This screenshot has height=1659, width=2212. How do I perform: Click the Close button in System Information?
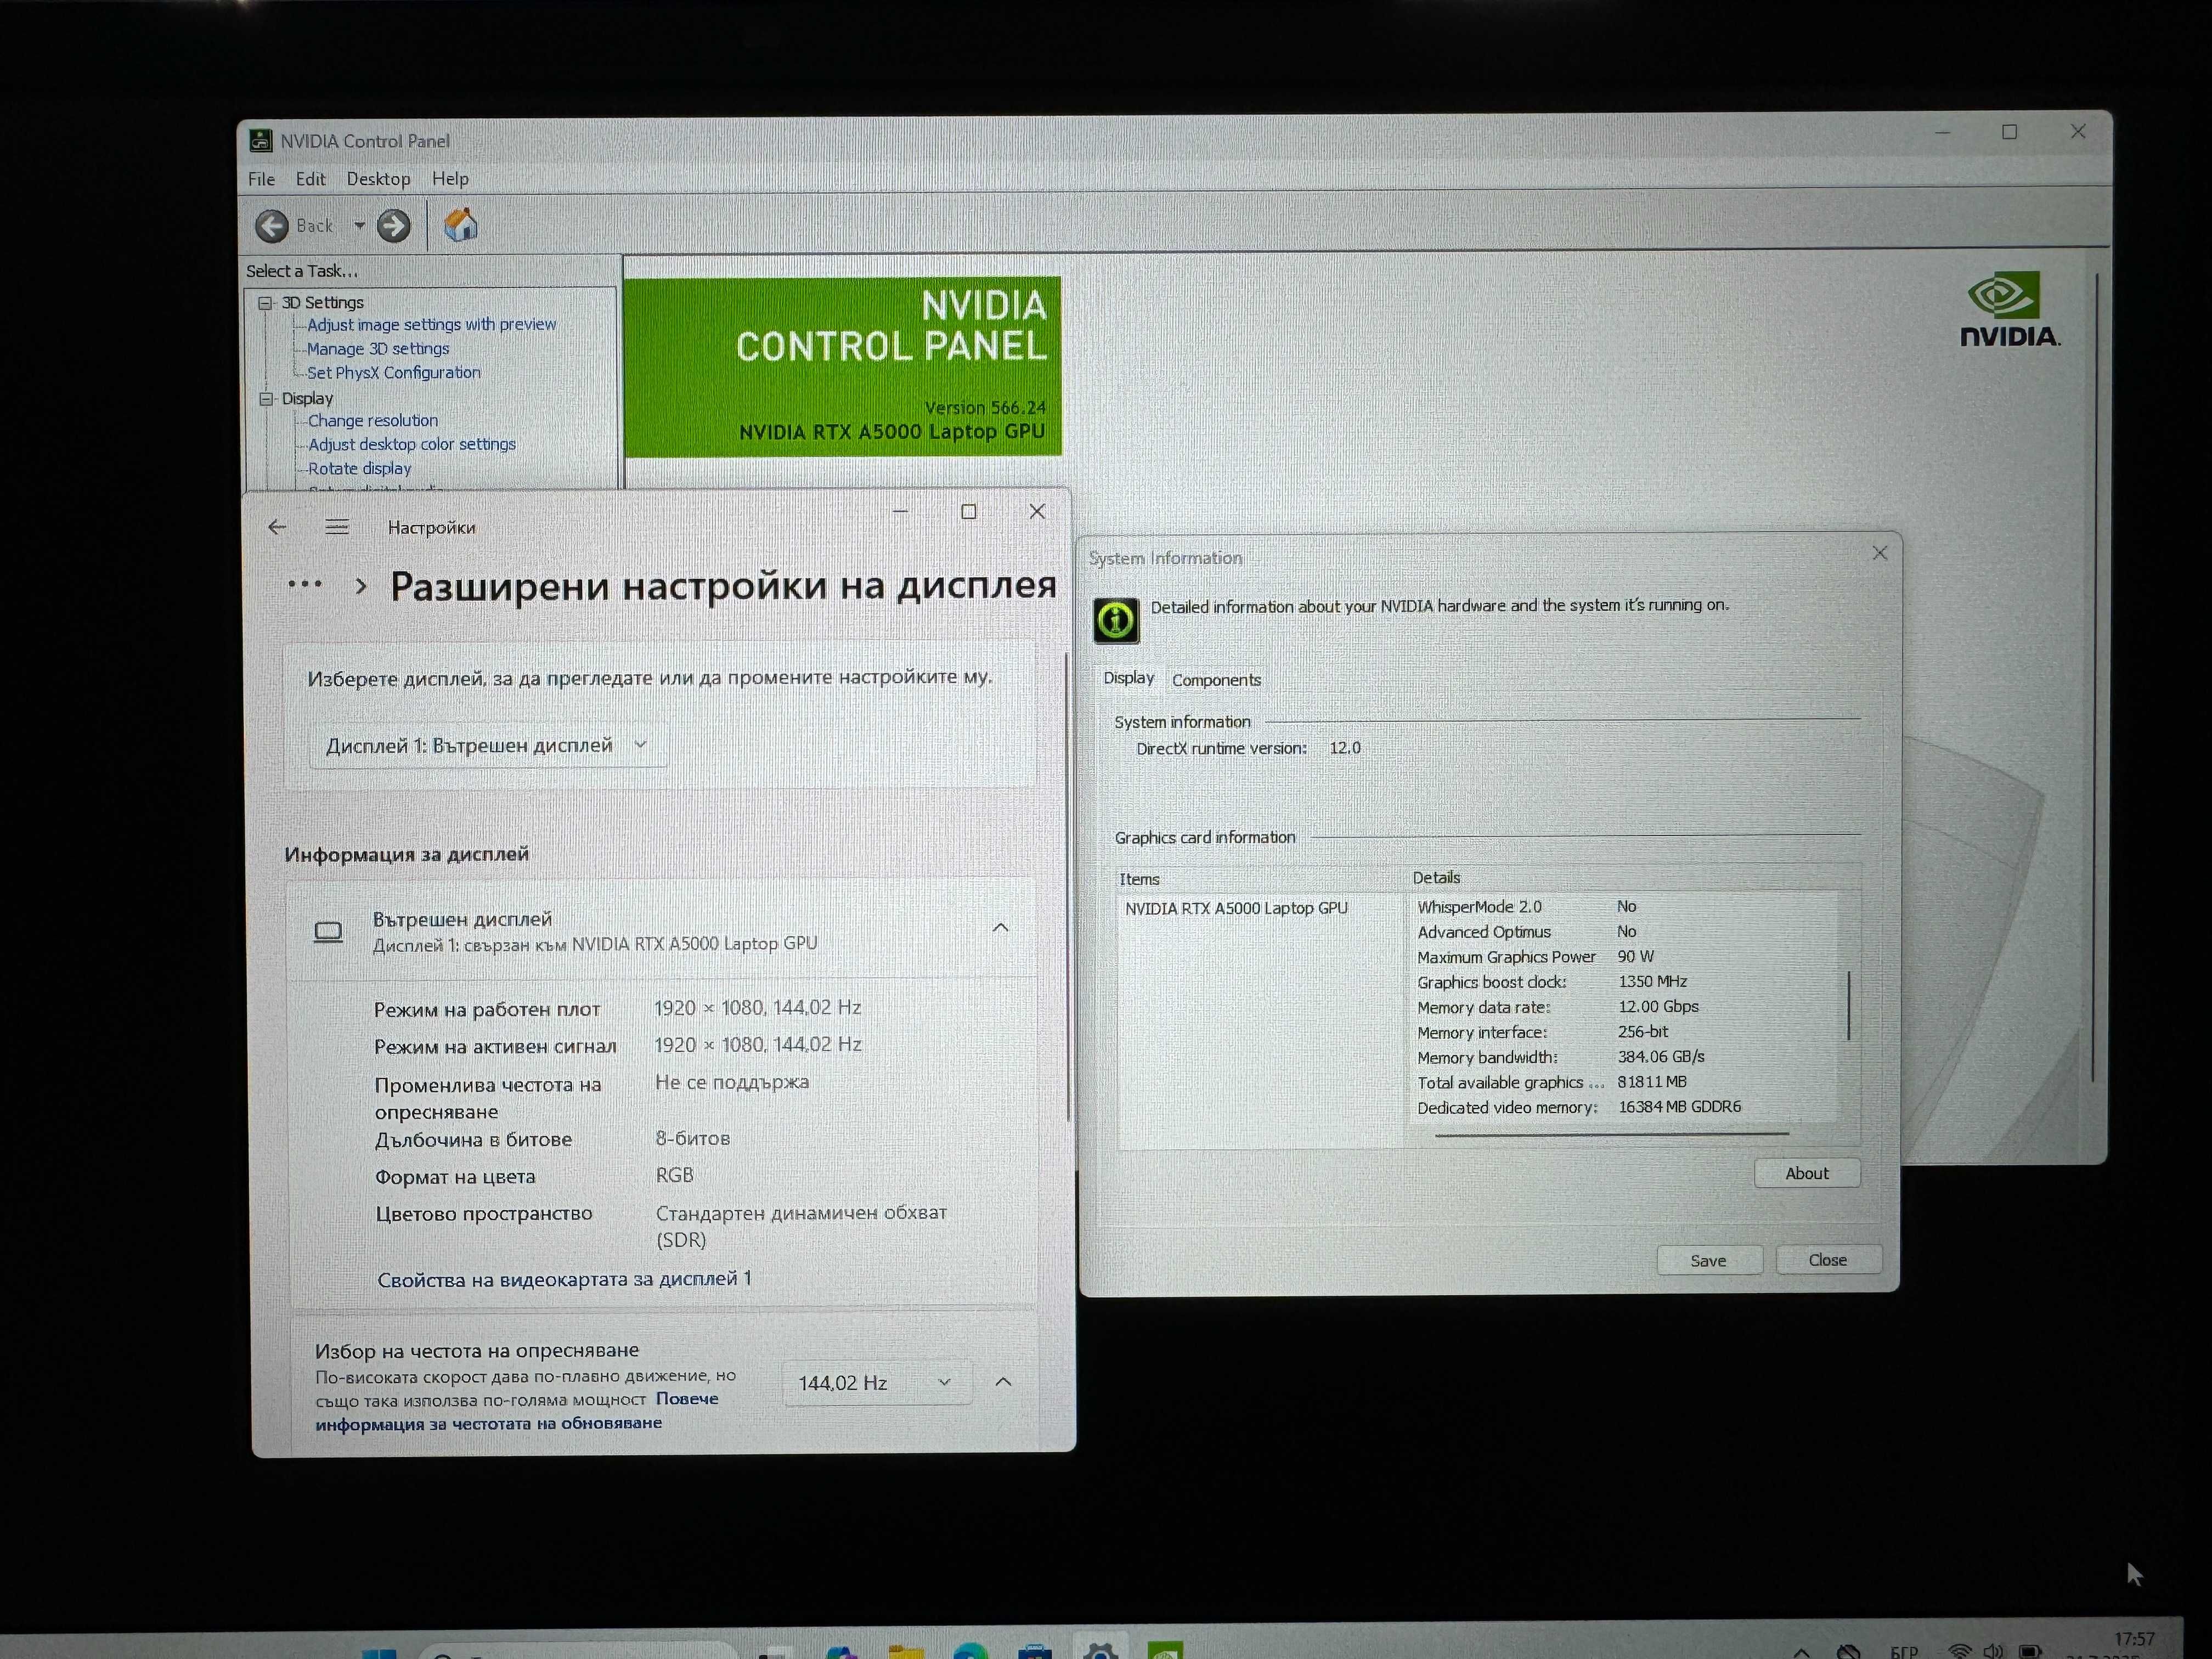coord(1828,1260)
